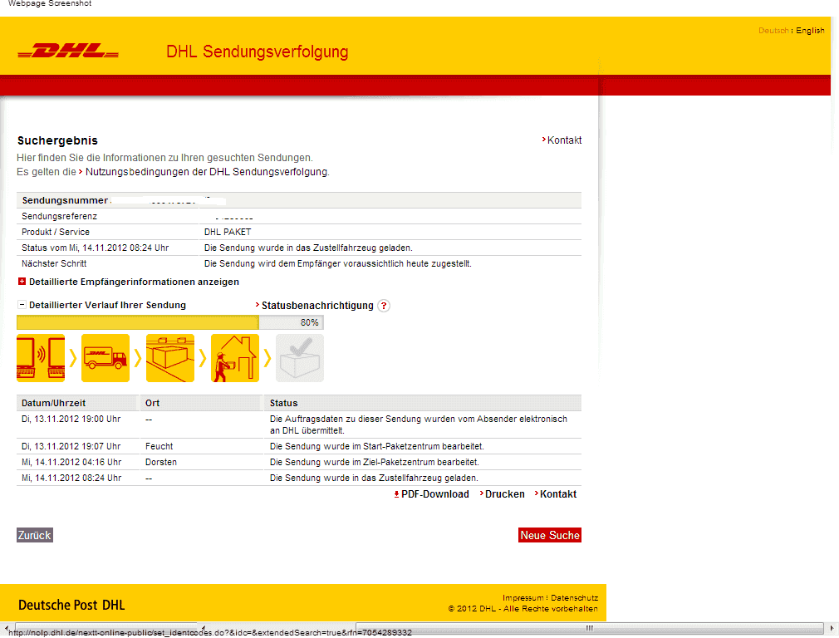
Task: Click the Zurück button
Action: coord(35,535)
